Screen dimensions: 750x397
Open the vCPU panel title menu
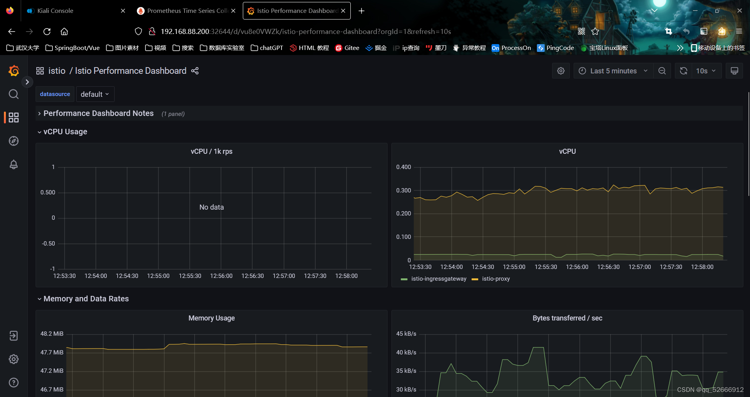tap(567, 151)
